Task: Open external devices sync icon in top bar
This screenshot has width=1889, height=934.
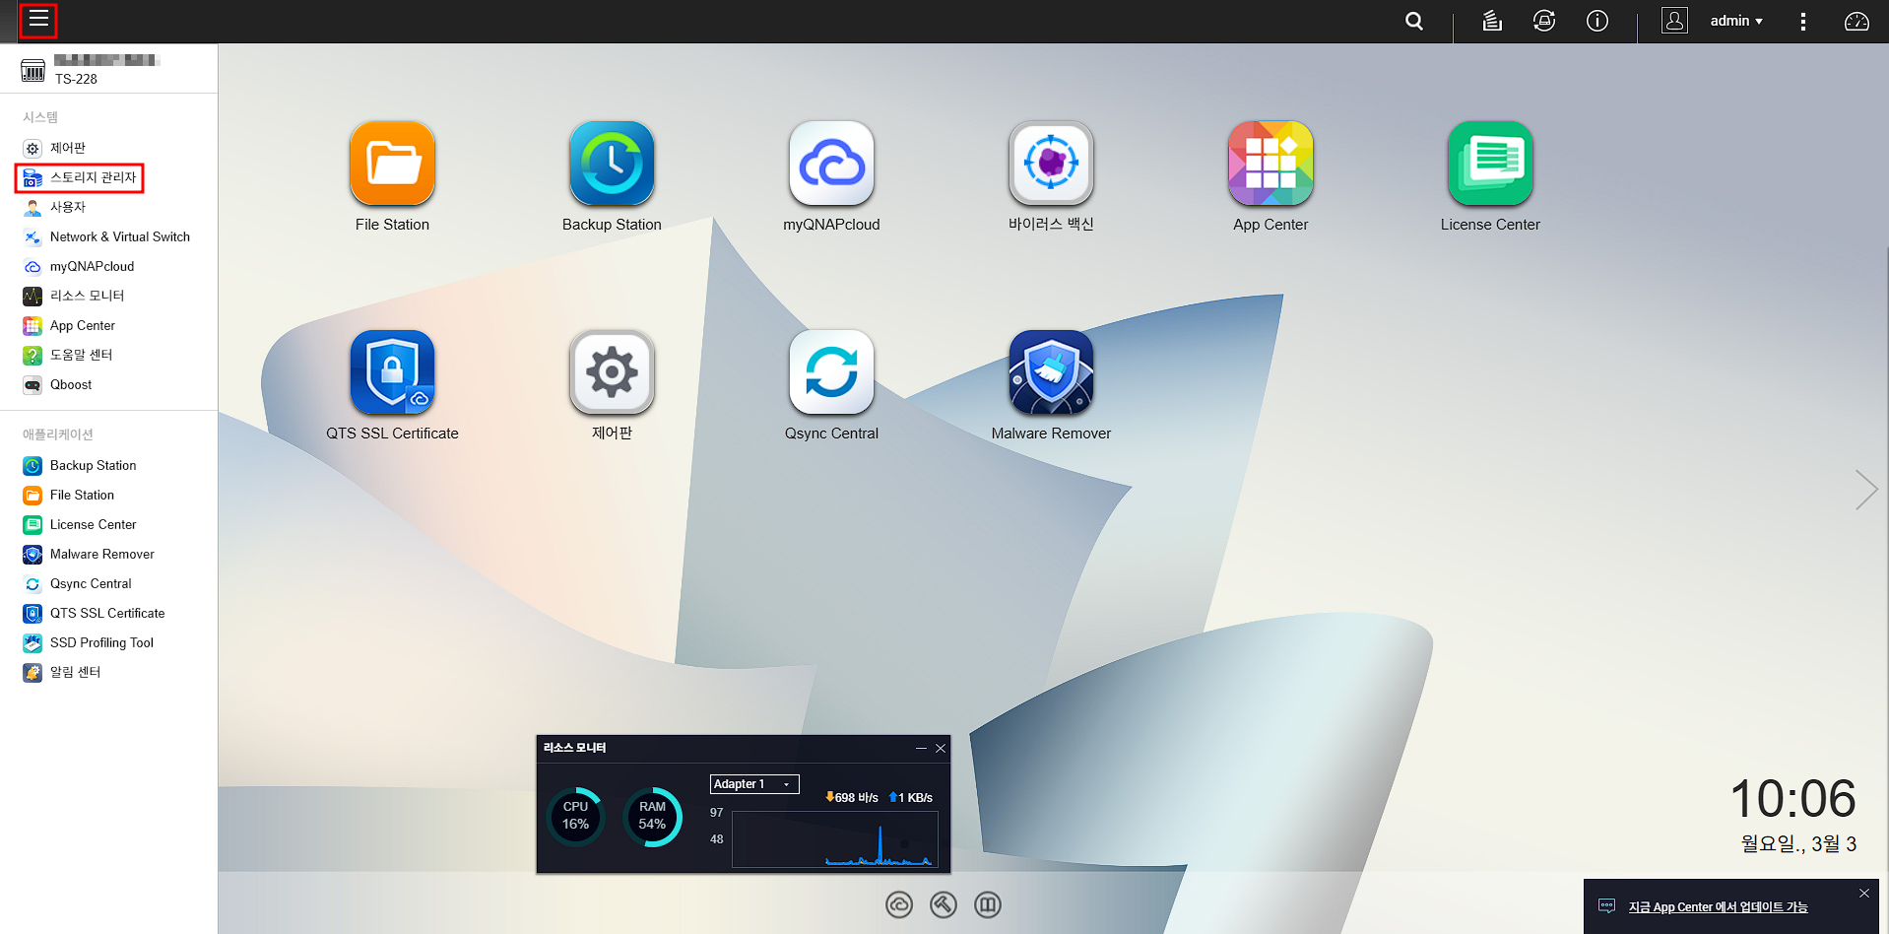Action: 1544,21
